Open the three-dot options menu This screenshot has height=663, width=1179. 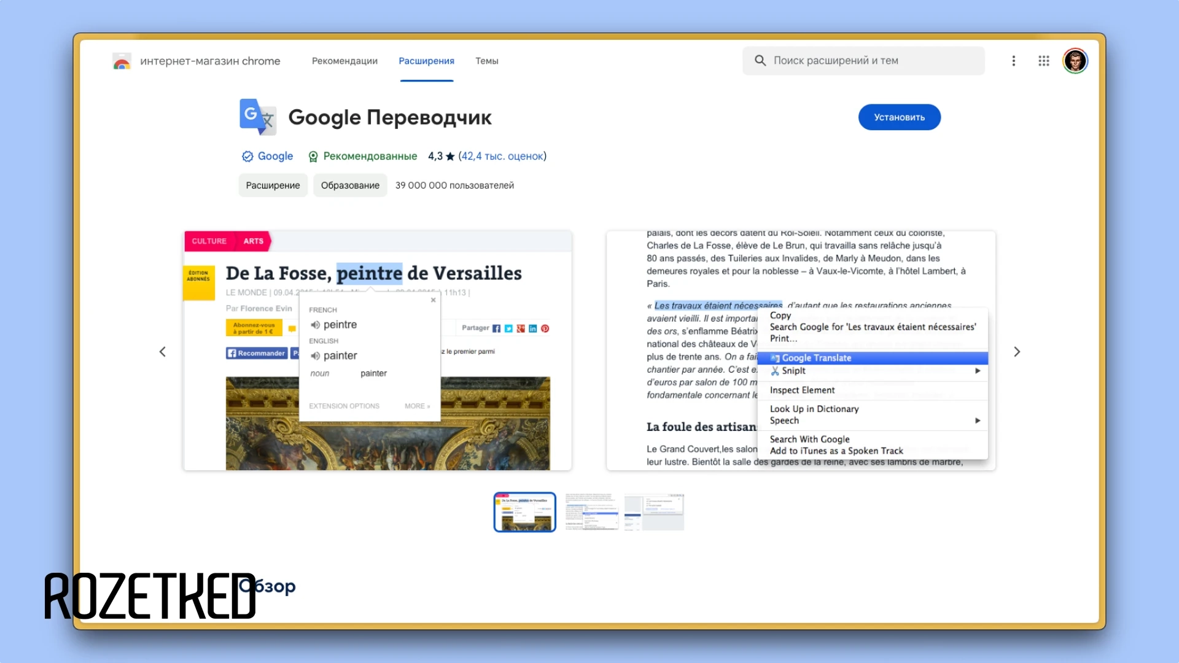pyautogui.click(x=1014, y=61)
